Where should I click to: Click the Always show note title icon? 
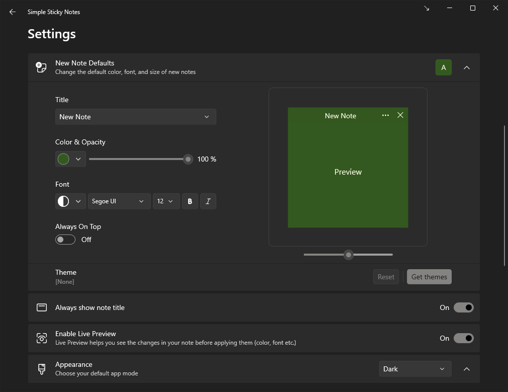(41, 307)
